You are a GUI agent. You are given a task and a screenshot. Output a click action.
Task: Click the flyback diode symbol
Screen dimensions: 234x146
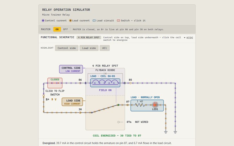105,73
